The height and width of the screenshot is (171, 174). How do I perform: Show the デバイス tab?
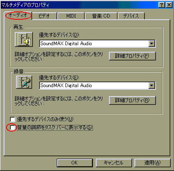pyautogui.click(x=131, y=16)
